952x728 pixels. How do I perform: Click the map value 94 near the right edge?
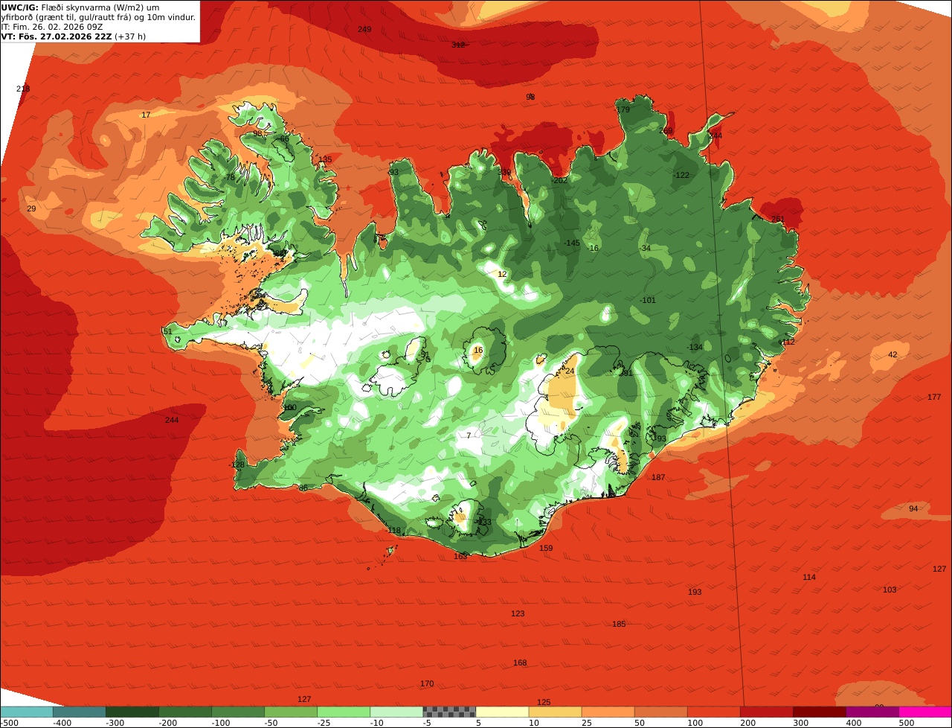coord(913,509)
